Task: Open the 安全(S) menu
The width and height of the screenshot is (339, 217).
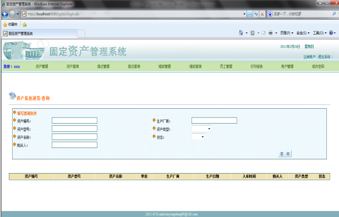Action: [303, 33]
